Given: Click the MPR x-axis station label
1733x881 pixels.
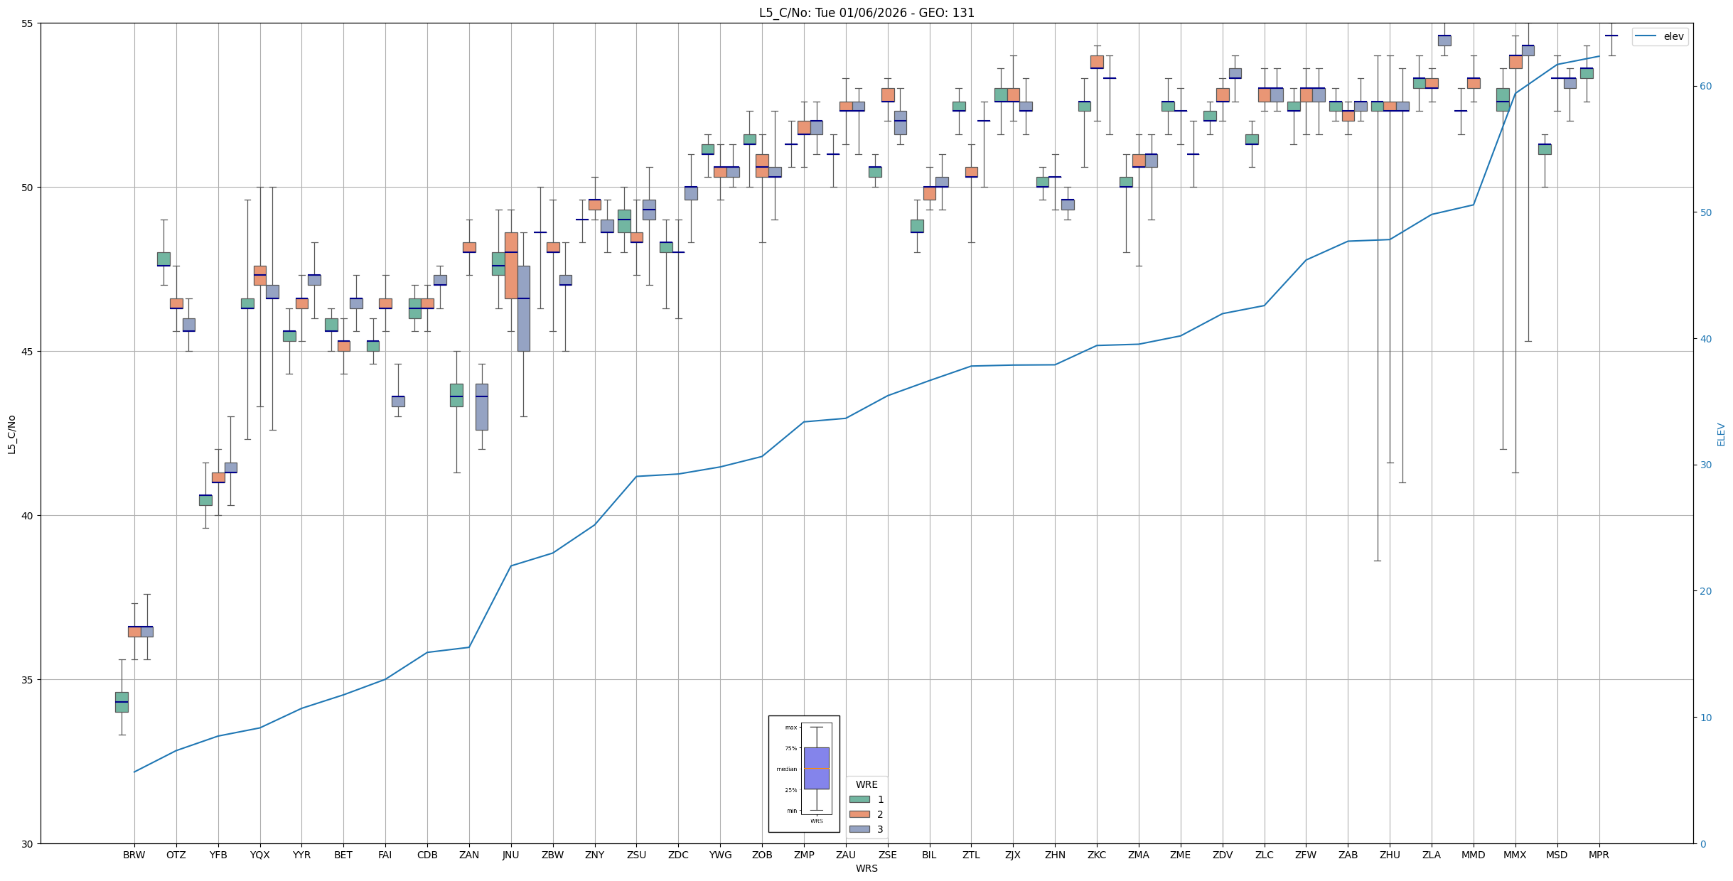Looking at the screenshot, I should click(x=1599, y=855).
